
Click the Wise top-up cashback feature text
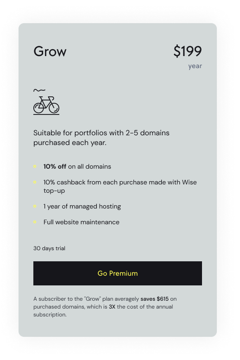(x=120, y=186)
